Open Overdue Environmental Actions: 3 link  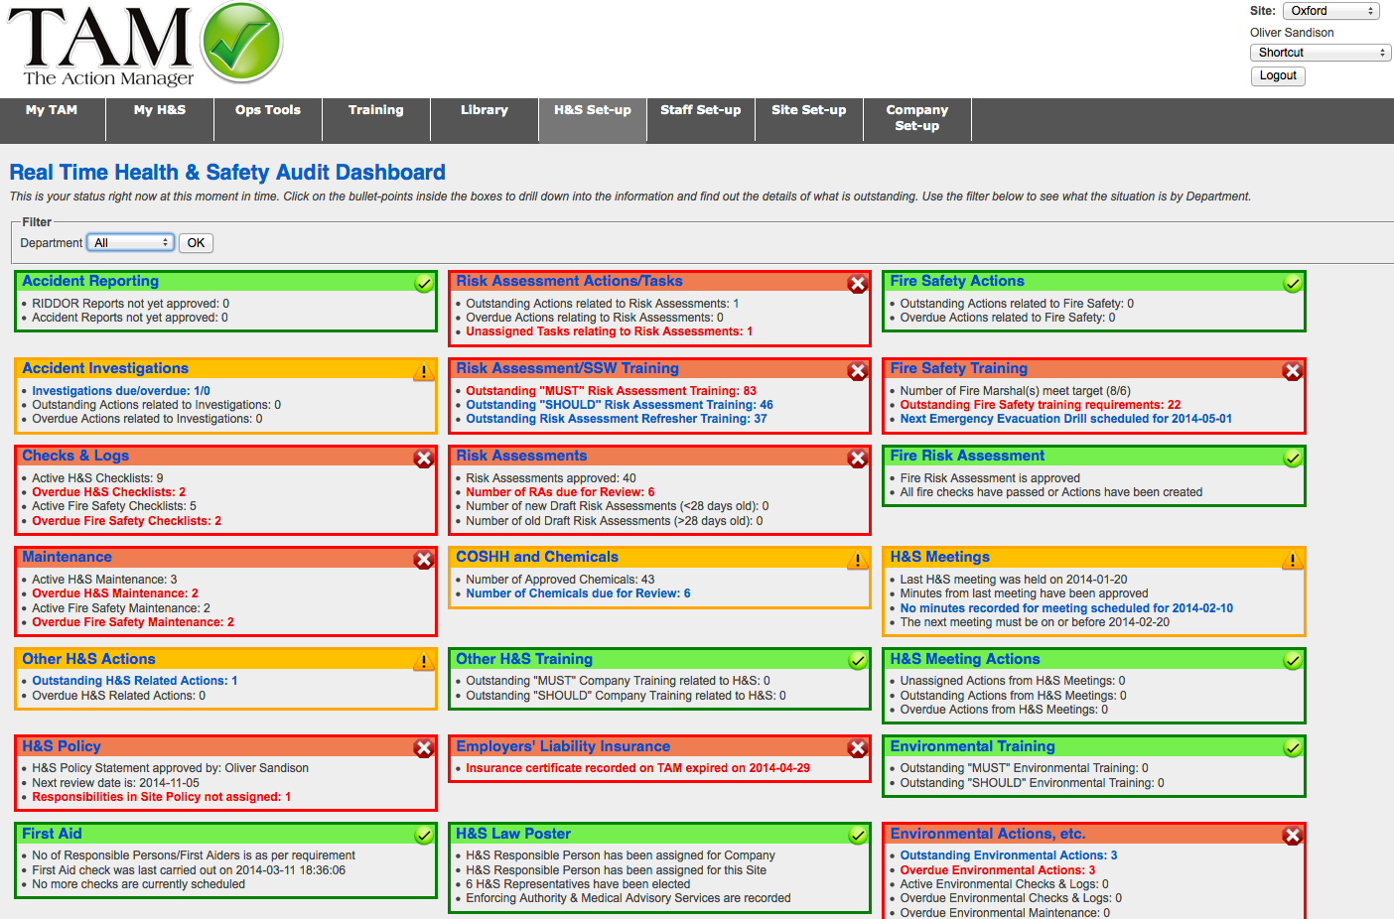pos(998,870)
